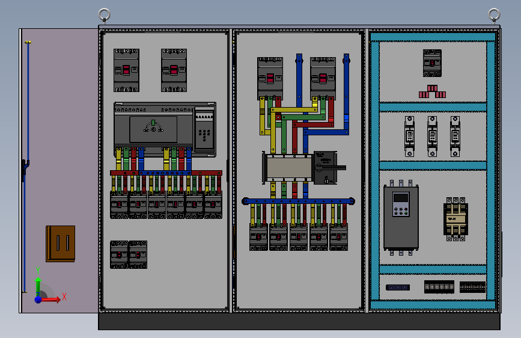Select the left lifting eye bolt on cabinet top

[105, 16]
